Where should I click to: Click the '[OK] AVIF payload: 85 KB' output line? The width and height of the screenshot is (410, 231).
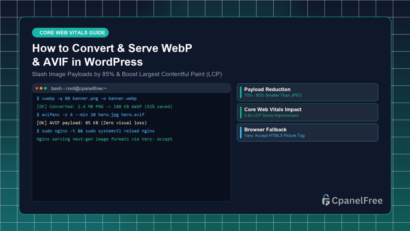[x=92, y=123]
